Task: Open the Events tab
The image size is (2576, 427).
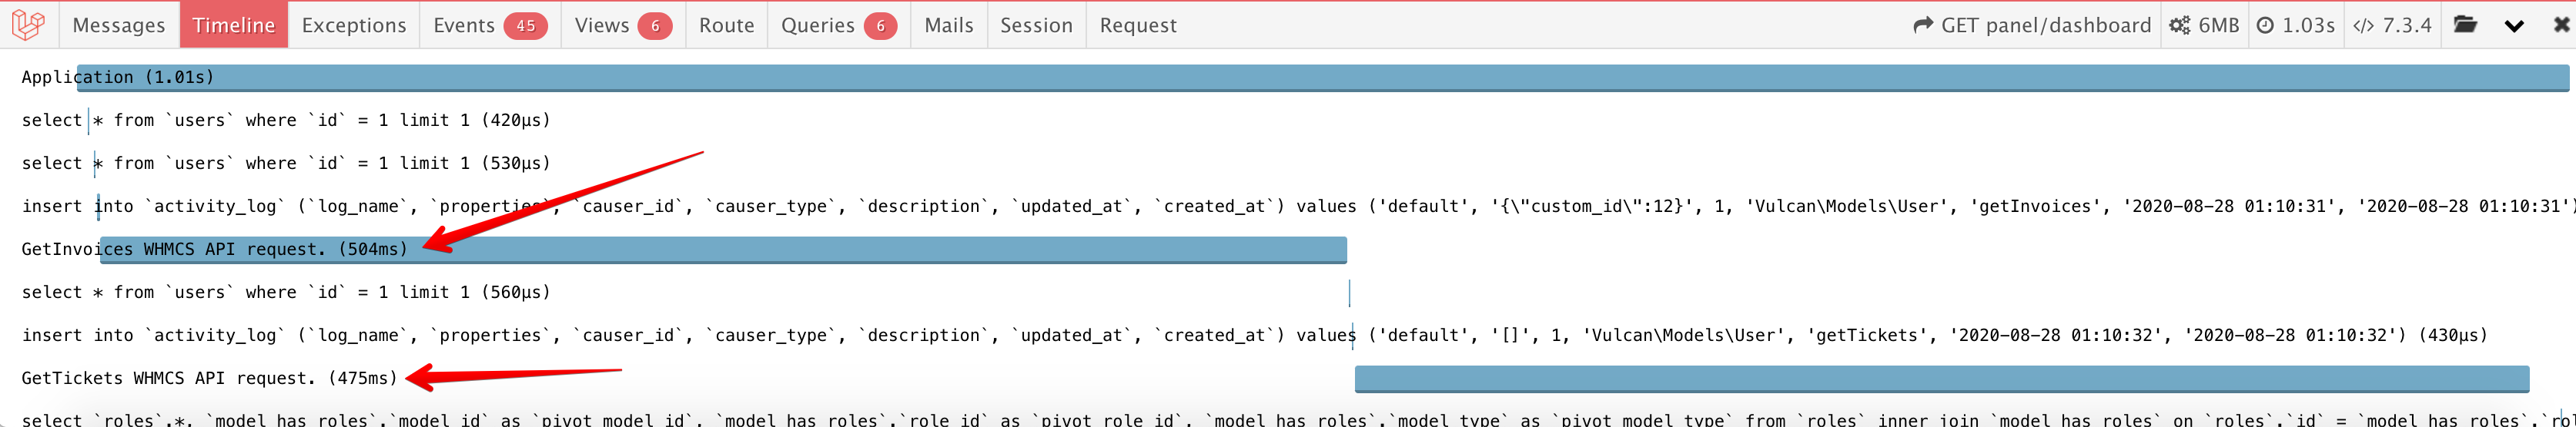Action: [489, 25]
